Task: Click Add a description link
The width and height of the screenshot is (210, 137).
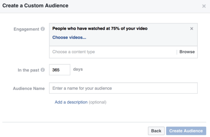Action: [x=71, y=102]
